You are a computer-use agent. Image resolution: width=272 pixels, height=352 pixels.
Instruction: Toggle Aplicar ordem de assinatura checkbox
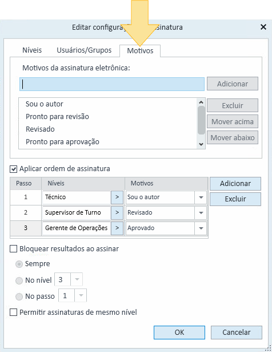(x=14, y=169)
